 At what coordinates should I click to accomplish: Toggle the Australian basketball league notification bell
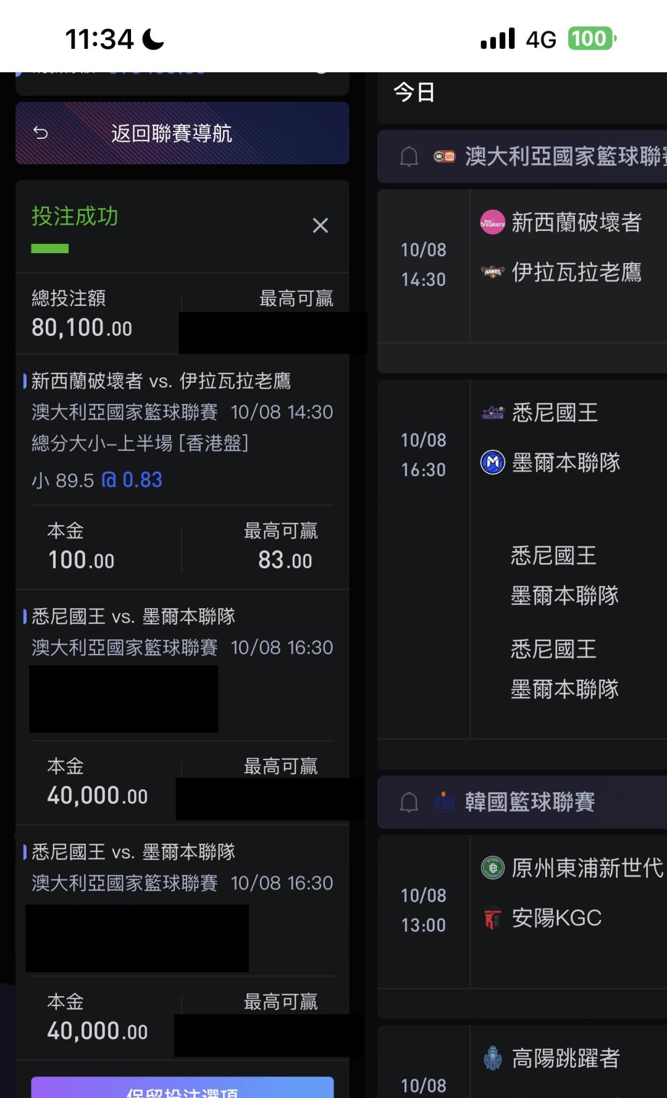coord(409,157)
